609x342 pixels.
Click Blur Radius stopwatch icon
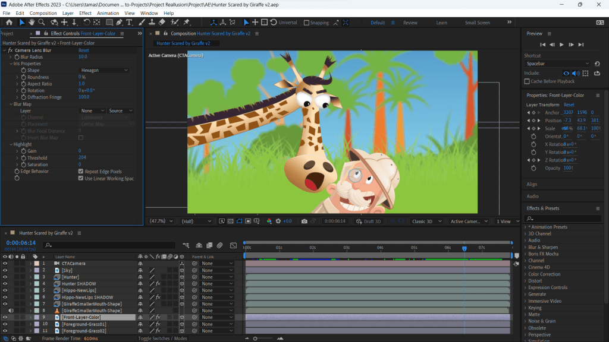pyautogui.click(x=17, y=57)
